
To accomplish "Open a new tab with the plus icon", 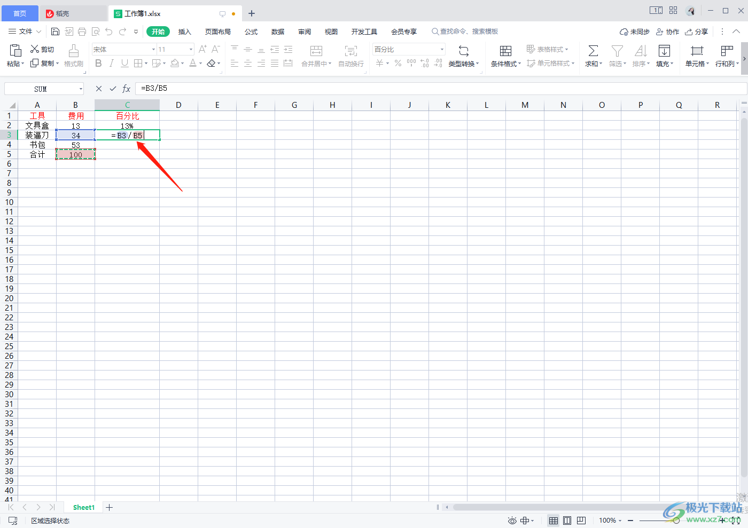I will 252,13.
